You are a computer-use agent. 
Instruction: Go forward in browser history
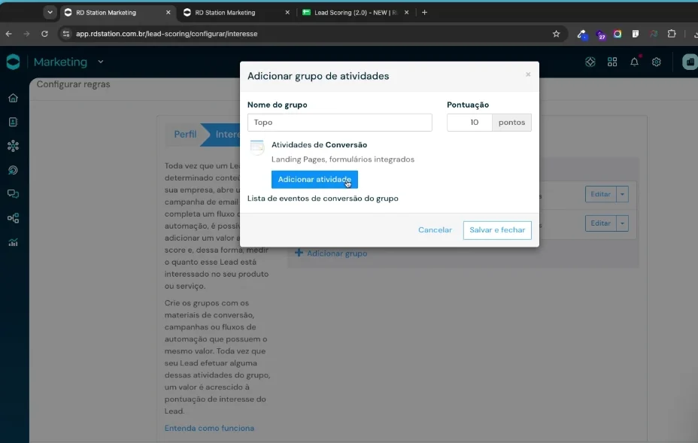pyautogui.click(x=26, y=34)
